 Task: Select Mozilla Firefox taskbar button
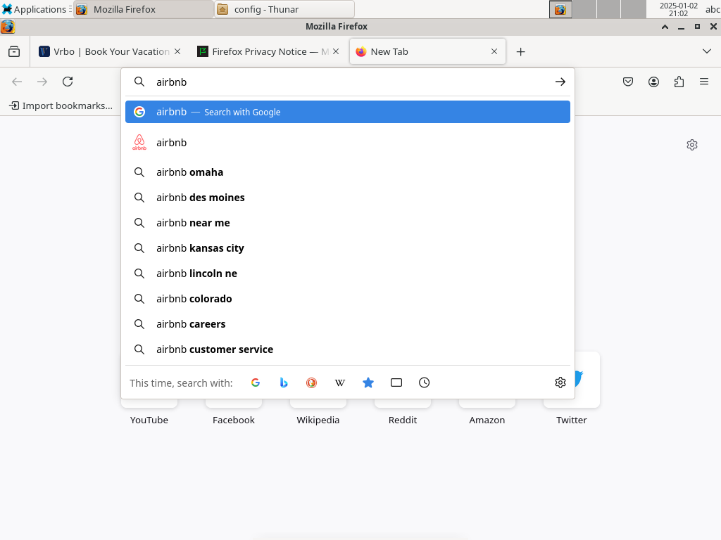144,9
